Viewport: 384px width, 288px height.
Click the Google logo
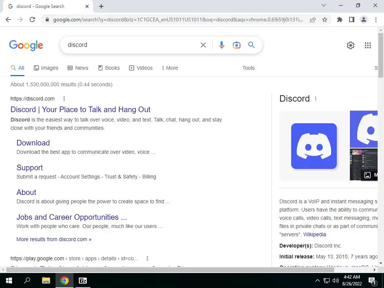26,45
